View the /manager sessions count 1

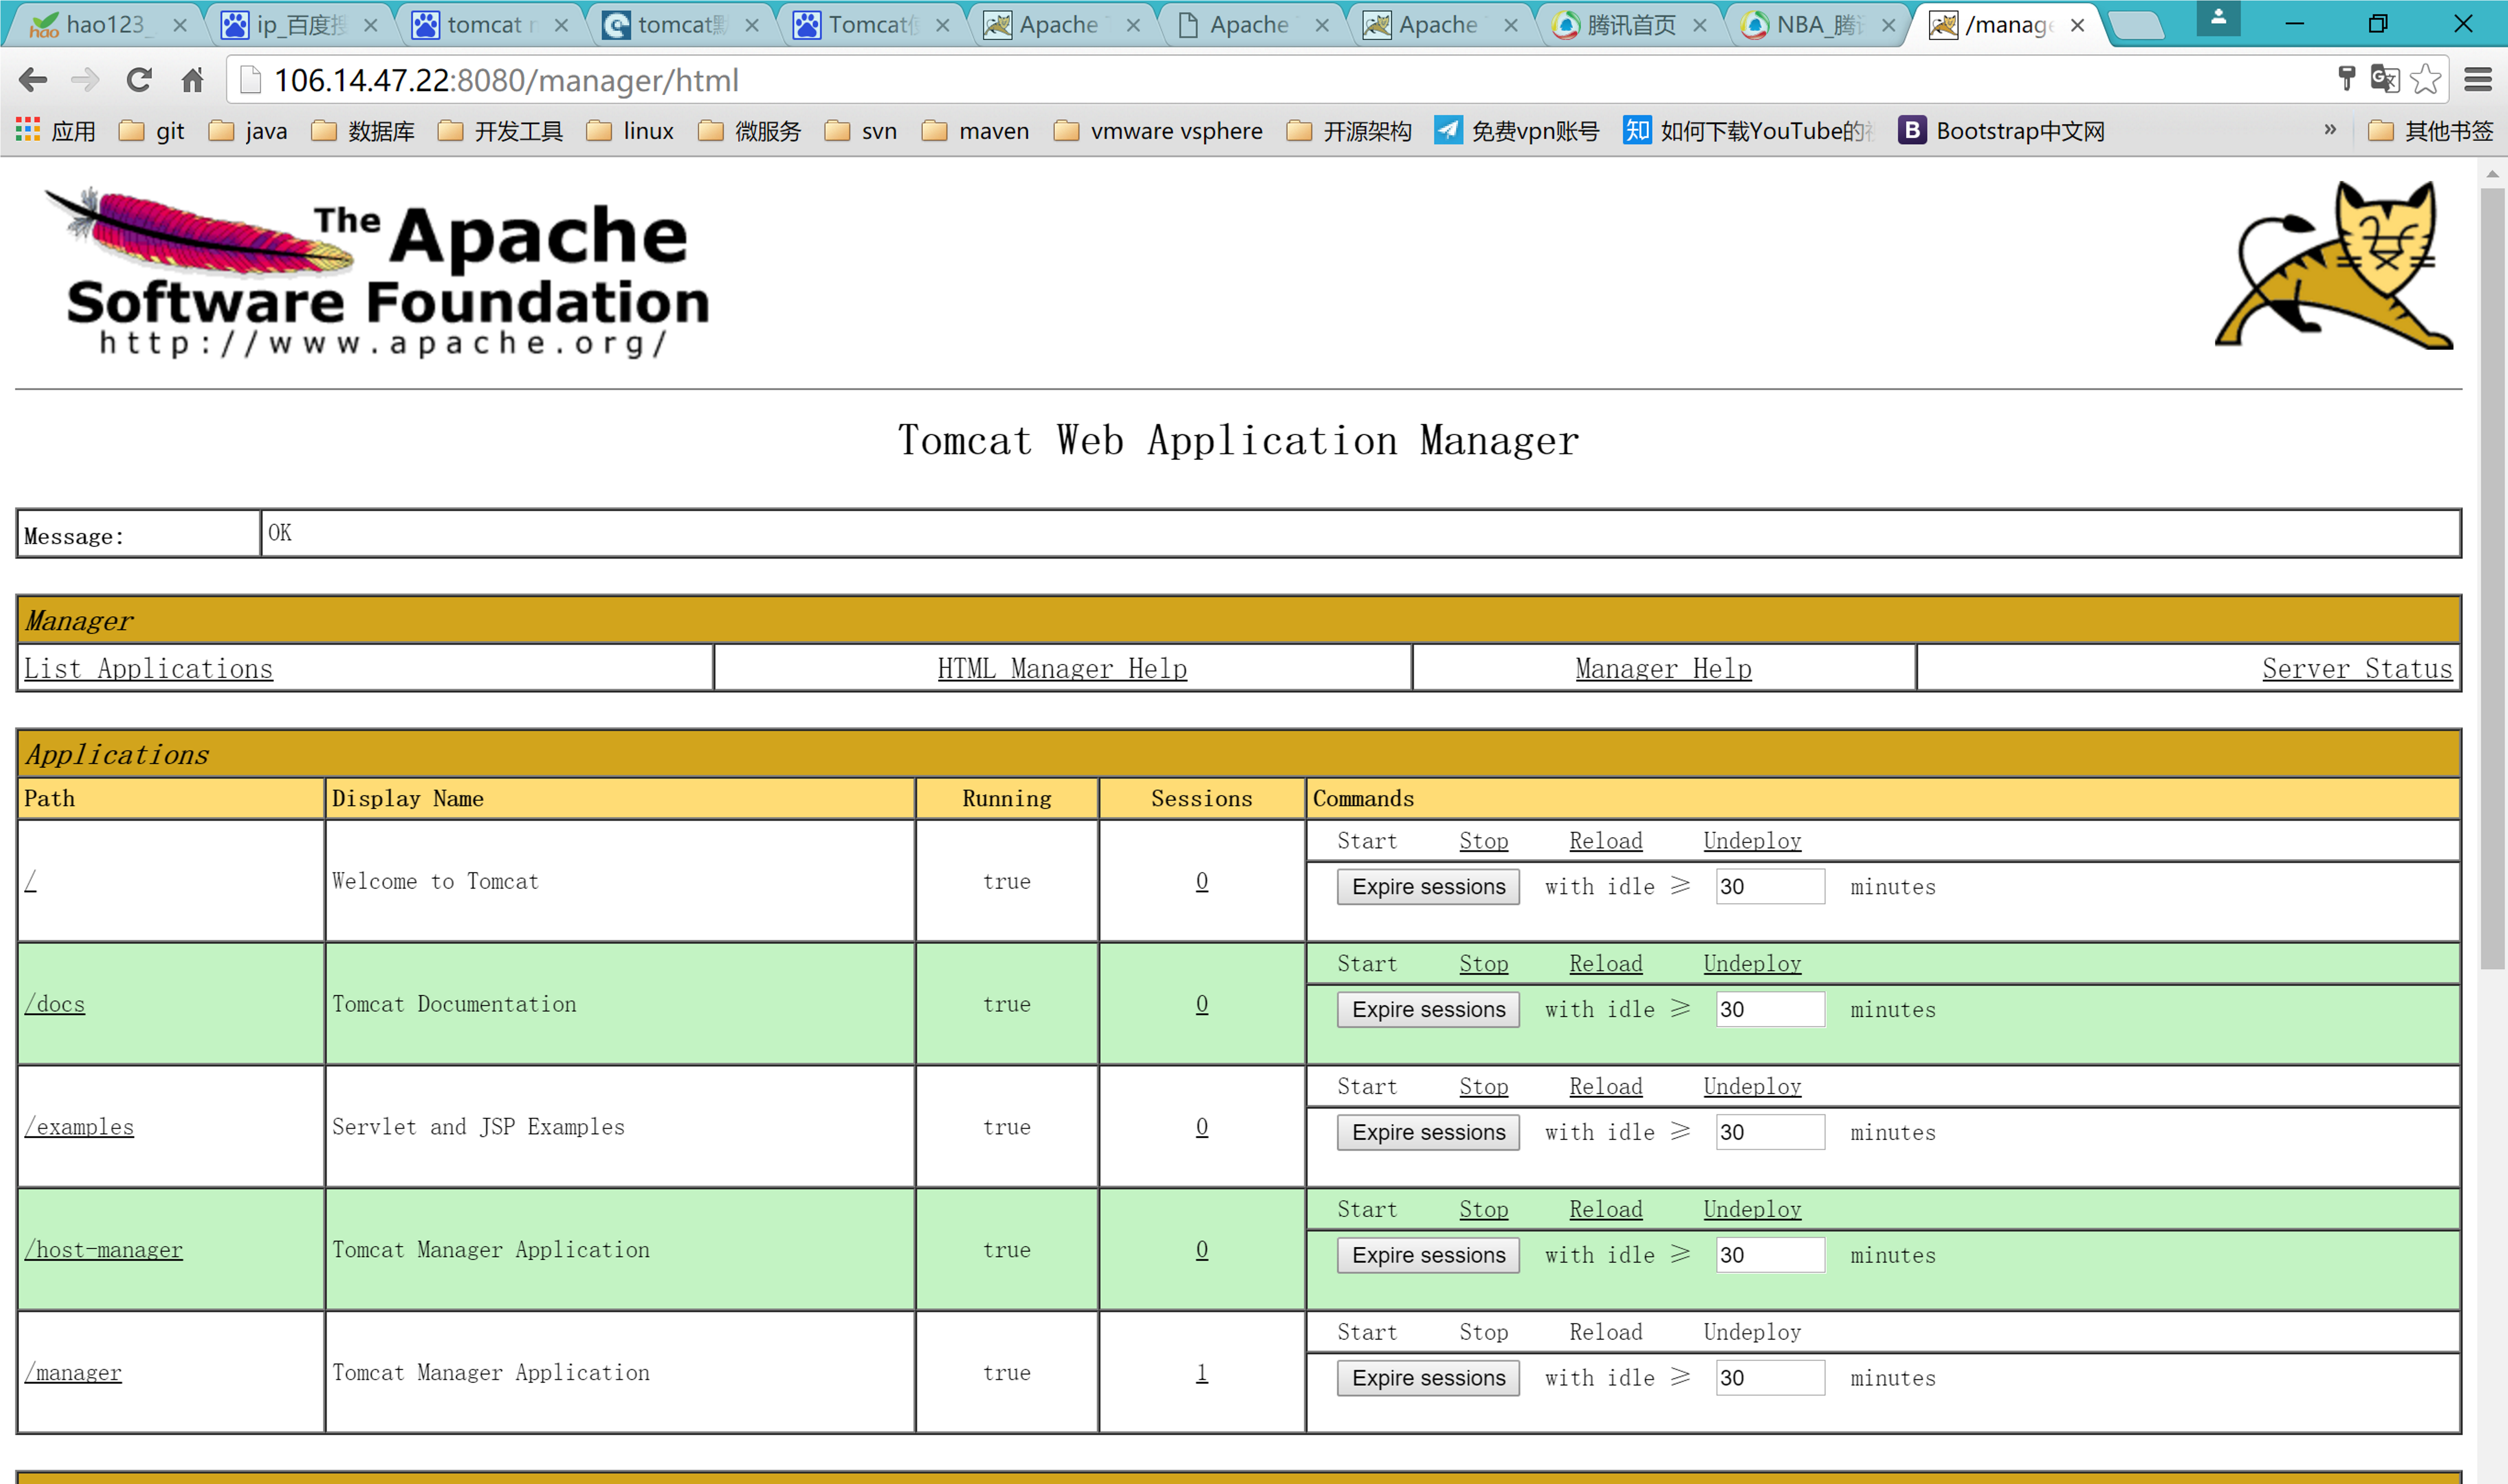point(1201,1373)
